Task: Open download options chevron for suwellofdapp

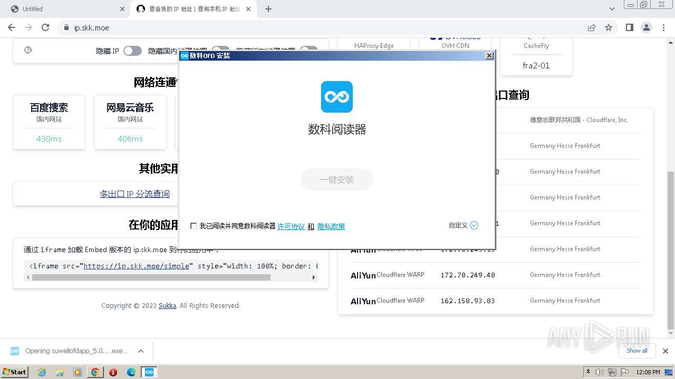Action: pos(141,351)
